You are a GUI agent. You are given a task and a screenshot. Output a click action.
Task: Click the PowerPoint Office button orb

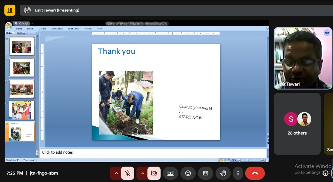tap(9, 25)
